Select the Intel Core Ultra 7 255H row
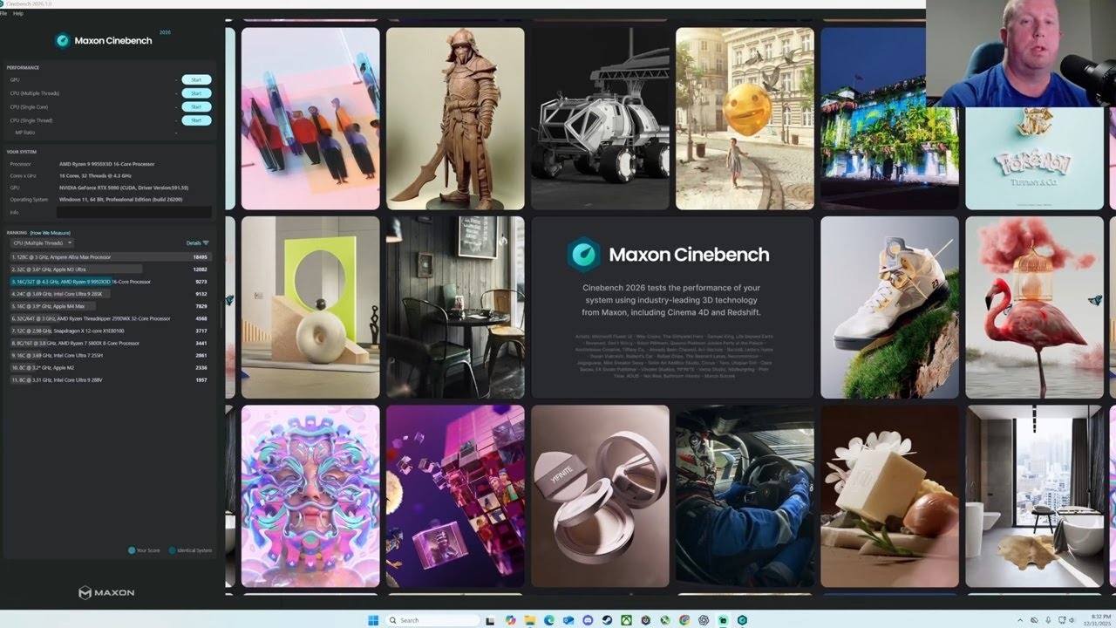Screen dimensions: 1116x628 (110, 356)
